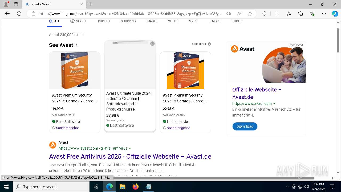
Task: Refresh the Bing page
Action: [19, 14]
